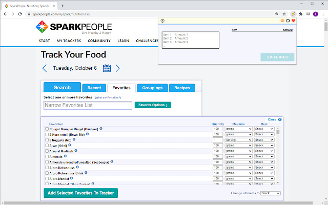
Task: Close the SparkPeople Nutrition browser tab
Action: [x=53, y=6]
